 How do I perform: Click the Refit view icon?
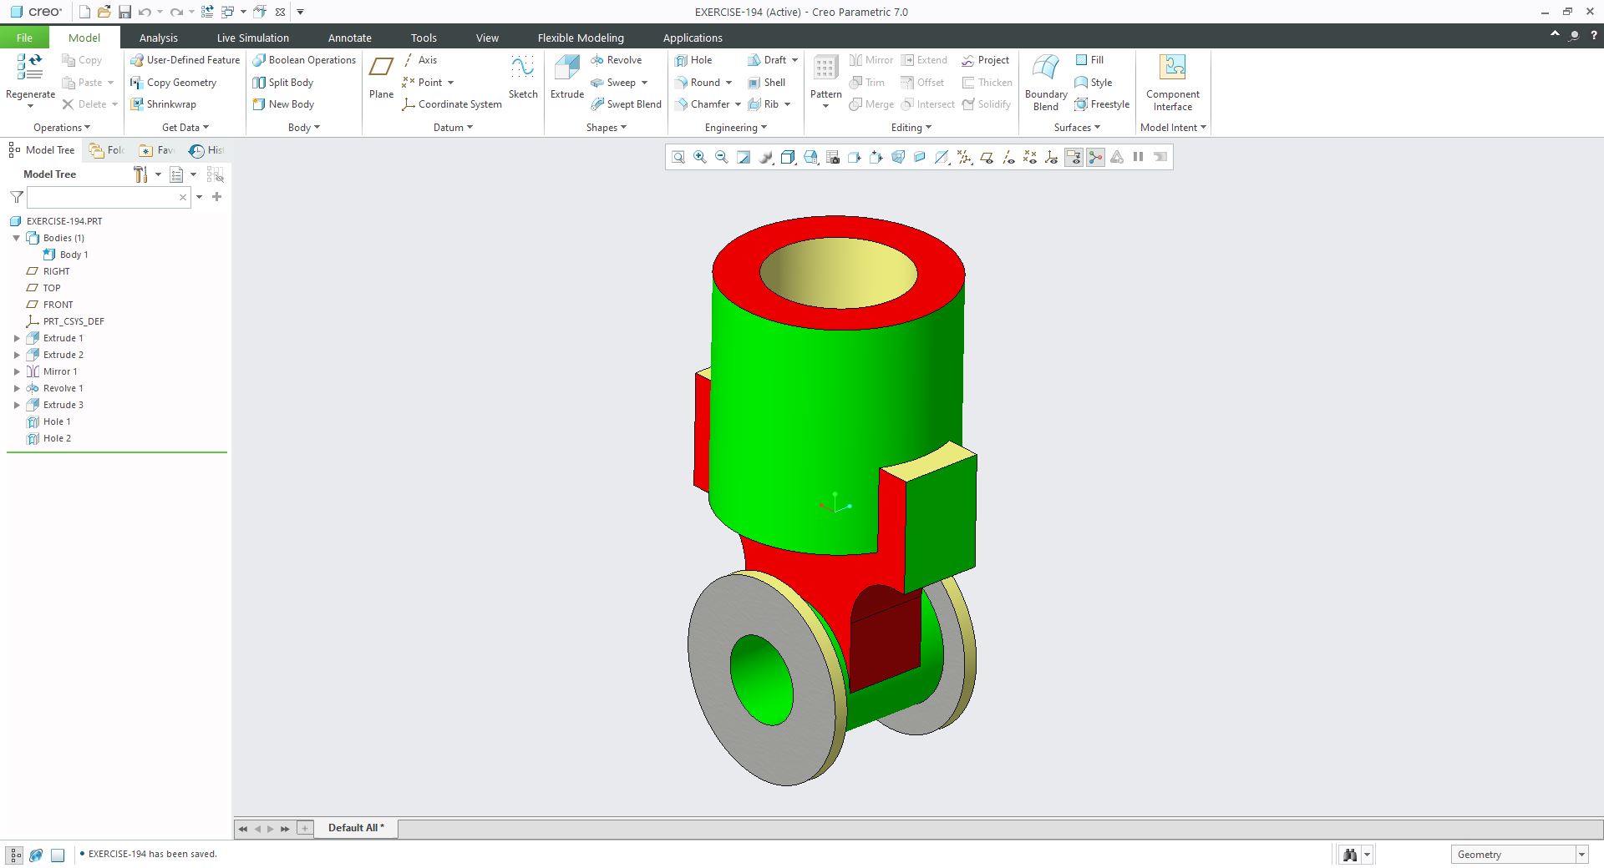pyautogui.click(x=678, y=157)
